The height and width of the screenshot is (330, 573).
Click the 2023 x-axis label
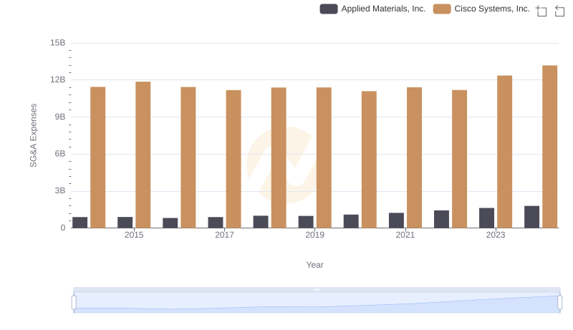(496, 235)
